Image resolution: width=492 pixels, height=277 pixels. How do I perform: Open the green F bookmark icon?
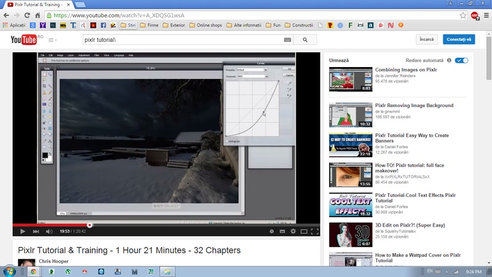(350, 25)
